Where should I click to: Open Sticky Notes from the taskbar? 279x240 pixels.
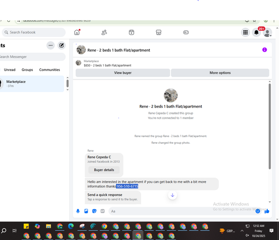(x=26, y=226)
